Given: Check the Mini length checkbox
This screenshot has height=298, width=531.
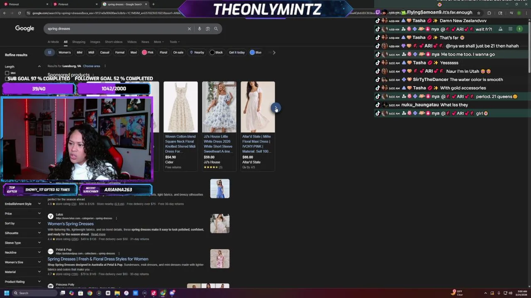Looking at the screenshot, I should pos(7,73).
